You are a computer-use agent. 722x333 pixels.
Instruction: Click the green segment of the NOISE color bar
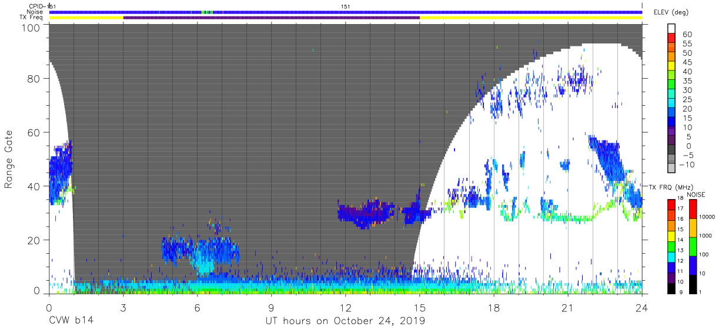693,247
